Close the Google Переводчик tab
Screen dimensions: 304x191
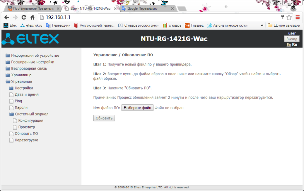pos(172,8)
